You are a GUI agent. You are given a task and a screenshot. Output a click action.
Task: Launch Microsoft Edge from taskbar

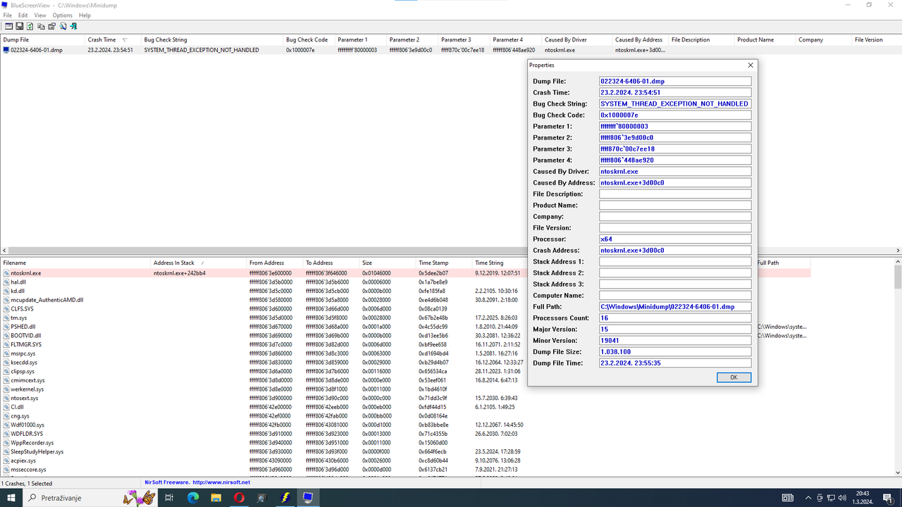(x=193, y=498)
